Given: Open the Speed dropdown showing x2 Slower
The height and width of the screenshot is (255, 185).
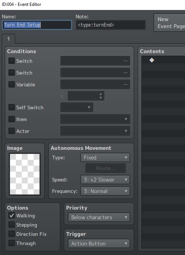Looking at the screenshot, I should (x=105, y=180).
